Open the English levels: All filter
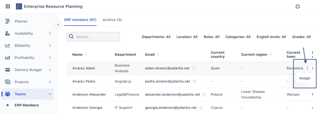319x114 pixels. pyautogui.click(x=271, y=37)
